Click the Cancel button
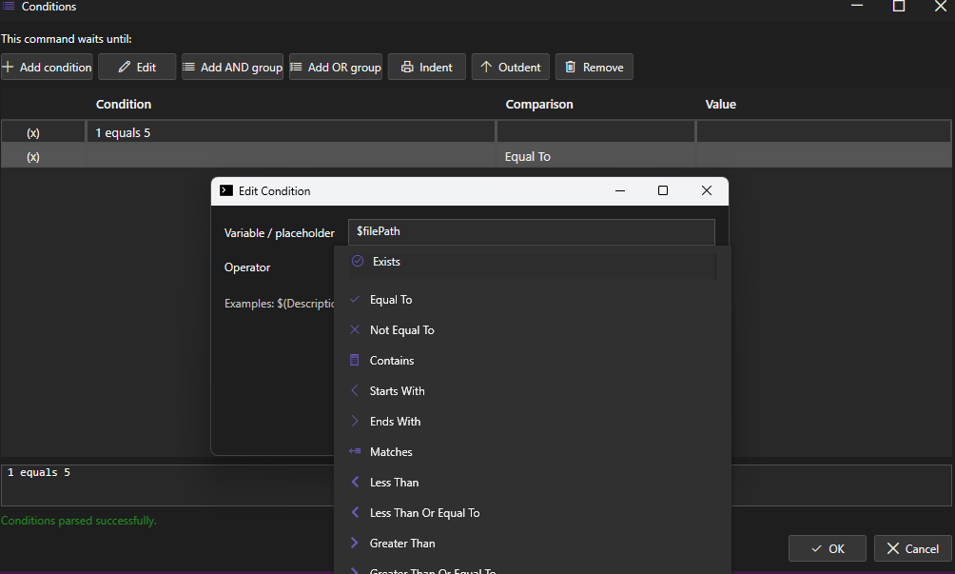Screen dimensions: 955x574 pos(912,548)
